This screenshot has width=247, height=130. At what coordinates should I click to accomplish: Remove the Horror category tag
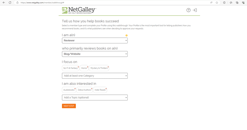88,67
